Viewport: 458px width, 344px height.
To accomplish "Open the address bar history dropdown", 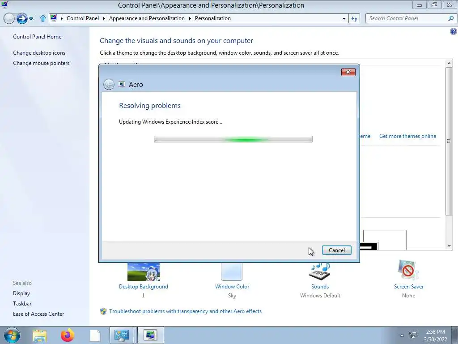I will click(x=344, y=18).
